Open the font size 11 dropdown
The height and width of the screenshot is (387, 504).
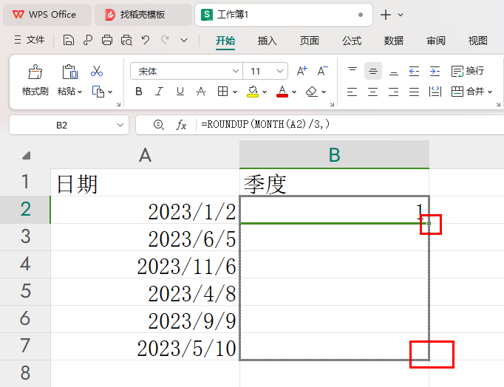(280, 71)
